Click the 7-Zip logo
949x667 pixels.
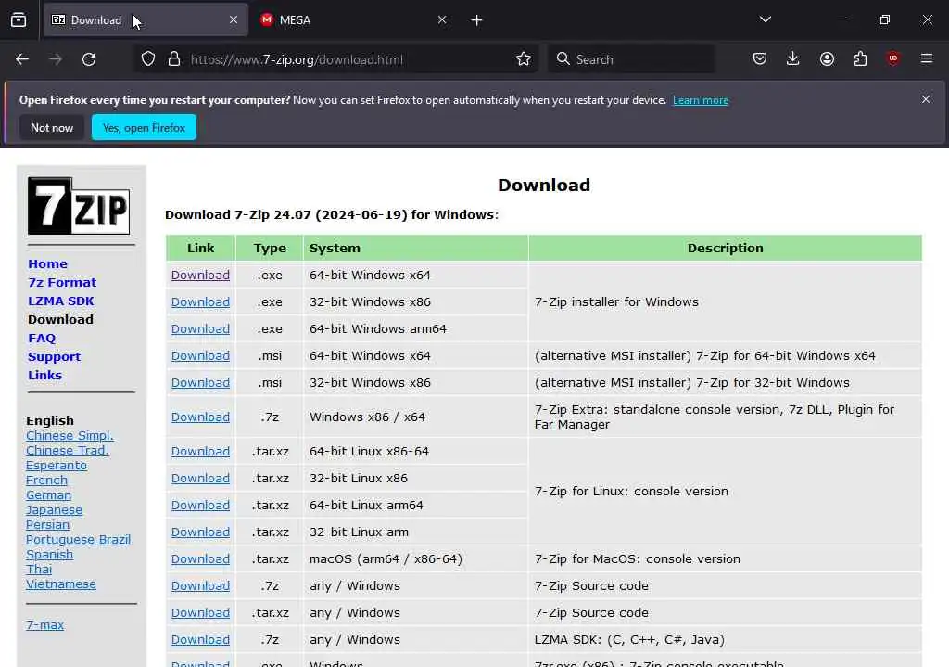pyautogui.click(x=79, y=206)
